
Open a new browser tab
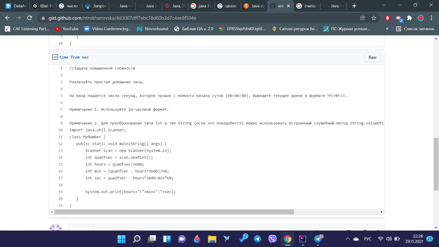354,6
